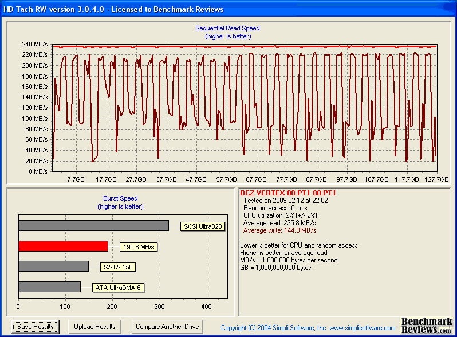Click the 97.7GB axis label
Screen dimensions: 457x337
[x=346, y=179]
